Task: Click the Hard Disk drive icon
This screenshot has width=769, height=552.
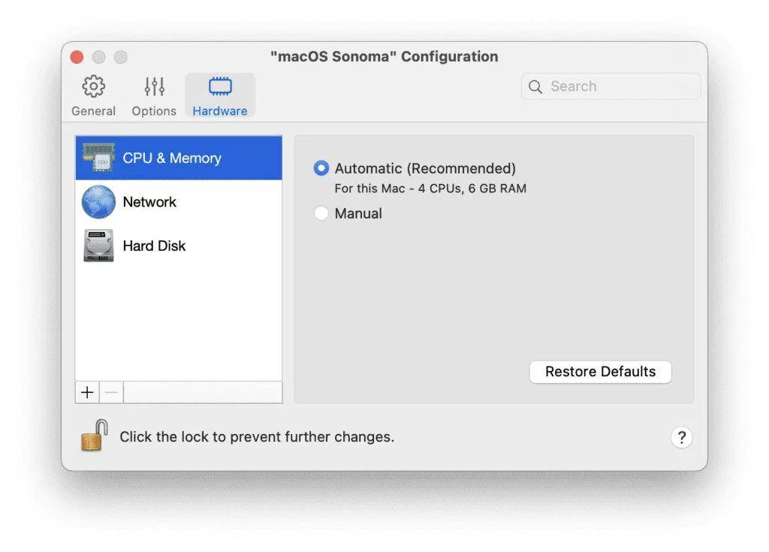Action: 98,246
